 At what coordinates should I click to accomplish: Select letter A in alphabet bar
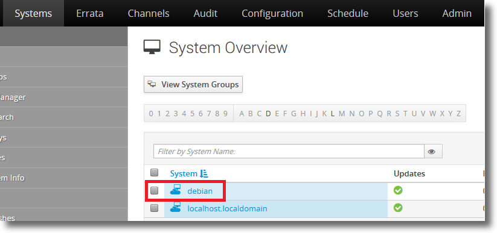tap(242, 114)
